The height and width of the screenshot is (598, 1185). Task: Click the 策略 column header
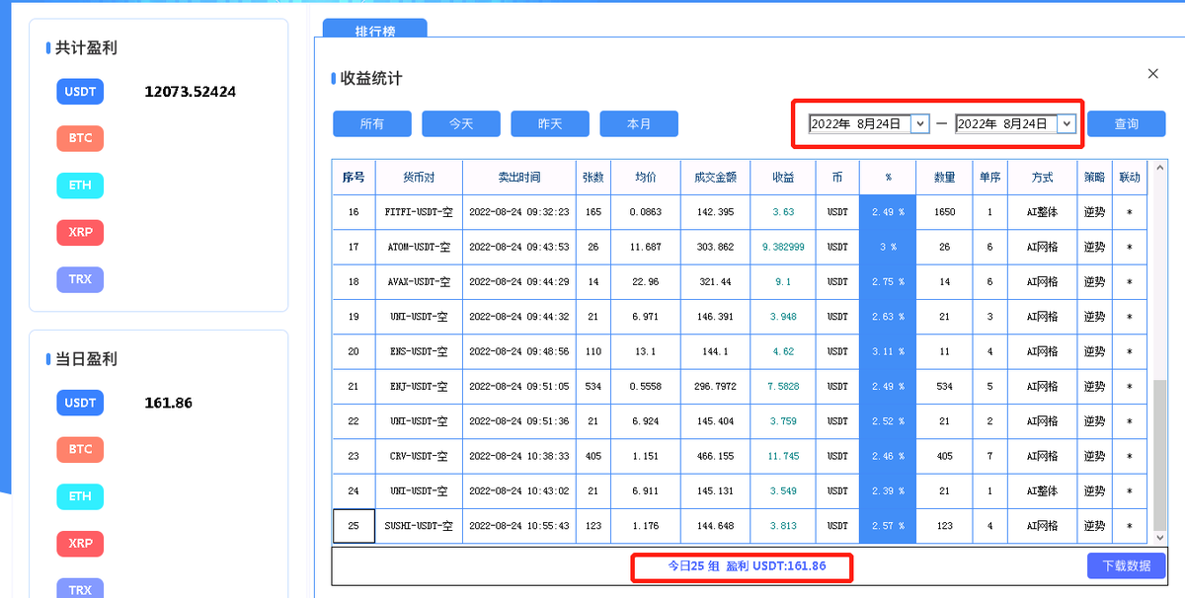click(x=1094, y=178)
